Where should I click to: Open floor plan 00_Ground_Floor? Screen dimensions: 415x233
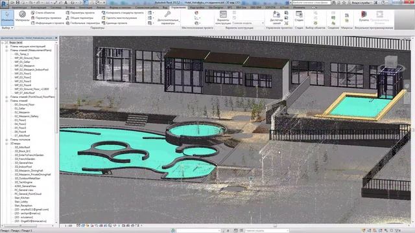point(25,105)
